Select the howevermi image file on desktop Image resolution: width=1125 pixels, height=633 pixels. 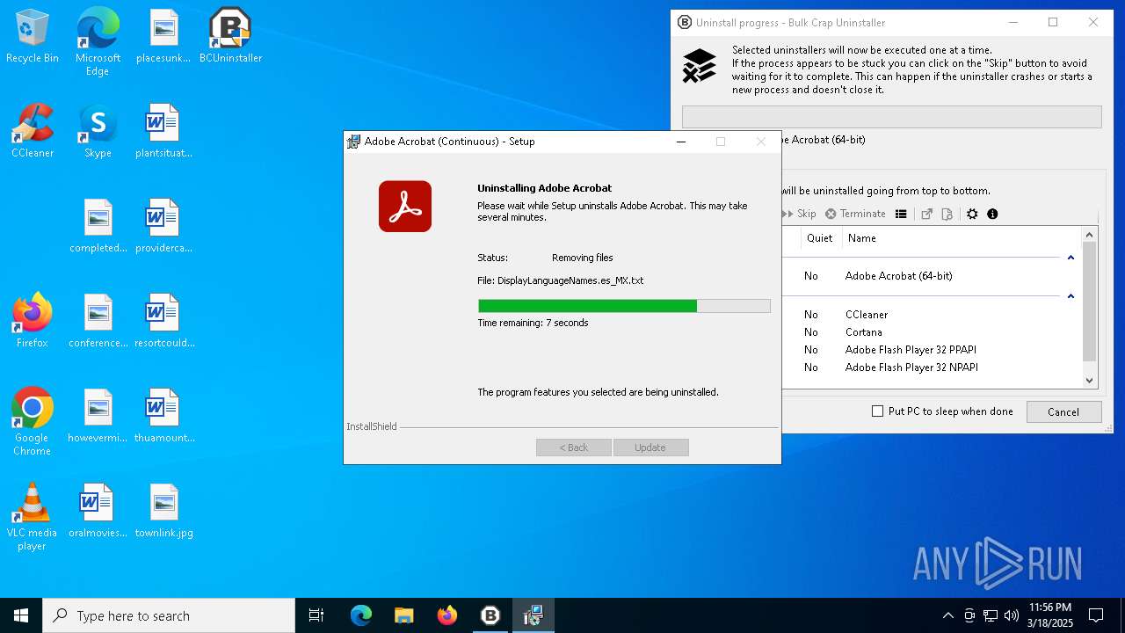pos(98,417)
